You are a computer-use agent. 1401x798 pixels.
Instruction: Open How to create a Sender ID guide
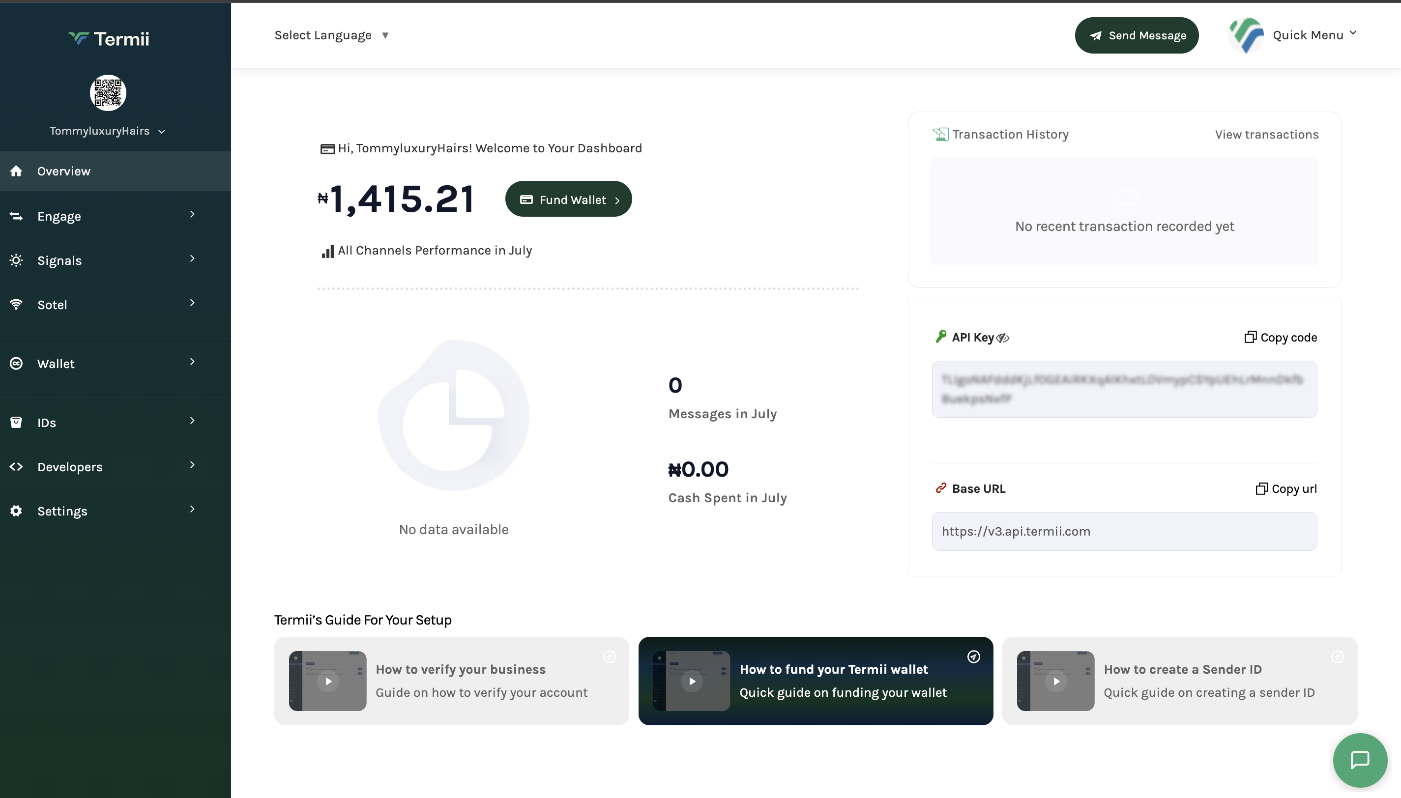[x=1180, y=681]
